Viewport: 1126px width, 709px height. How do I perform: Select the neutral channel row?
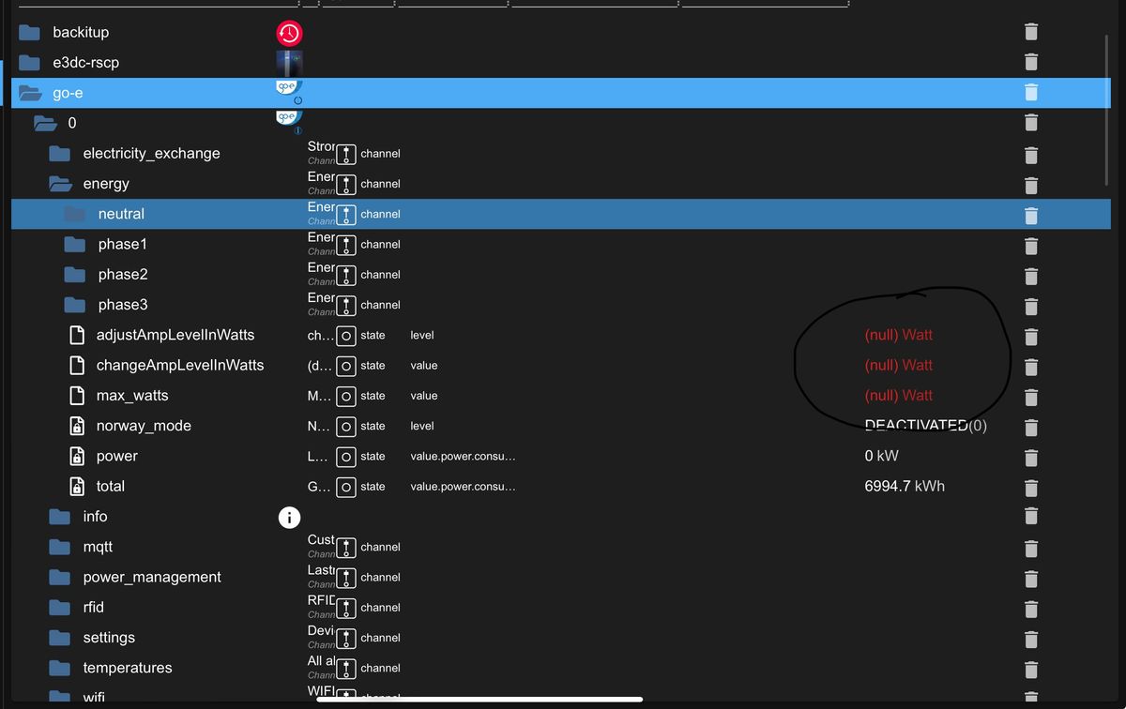point(561,214)
